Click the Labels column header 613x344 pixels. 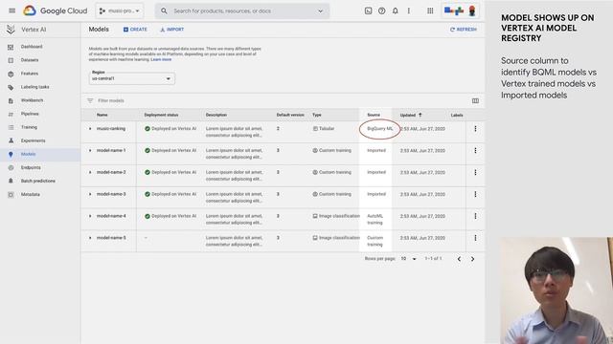[457, 115]
